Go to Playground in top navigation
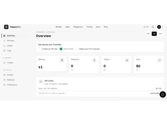This screenshot has width=167, height=125. [x=78, y=27]
